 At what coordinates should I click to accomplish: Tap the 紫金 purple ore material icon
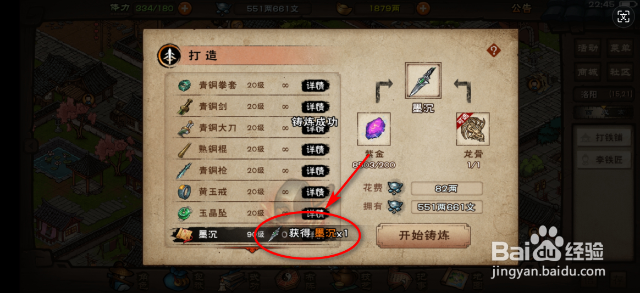(374, 129)
